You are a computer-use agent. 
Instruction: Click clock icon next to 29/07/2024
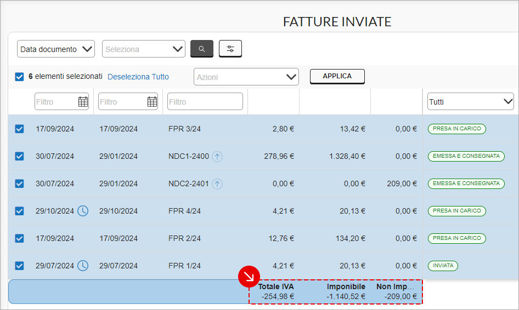click(82, 266)
